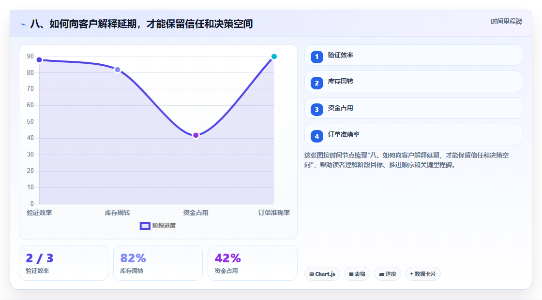Click the 表格 tag
Image resolution: width=542 pixels, height=300 pixels.
click(x=357, y=274)
